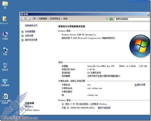Click the back navigation arrow button
151x121 pixels.
pos(23,19)
